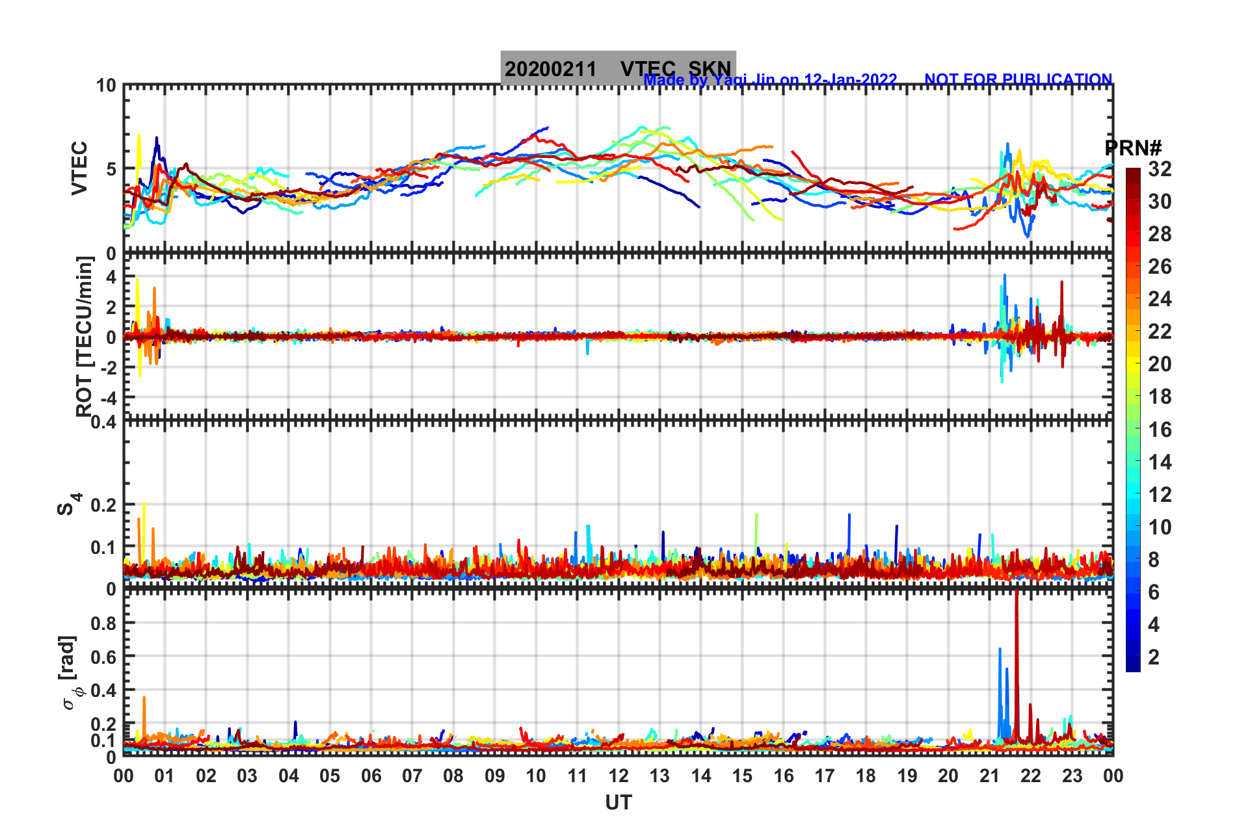This screenshot has height=840, width=1237.
Task: Select the "11" hour tick label
Action: tap(578, 776)
